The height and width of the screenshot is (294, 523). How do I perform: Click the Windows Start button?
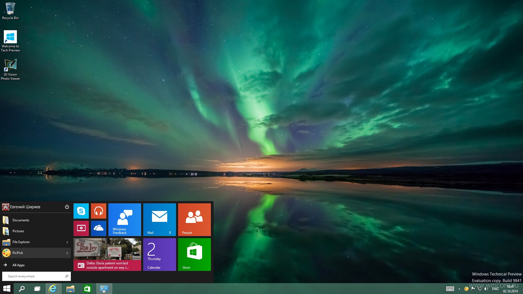click(x=7, y=289)
